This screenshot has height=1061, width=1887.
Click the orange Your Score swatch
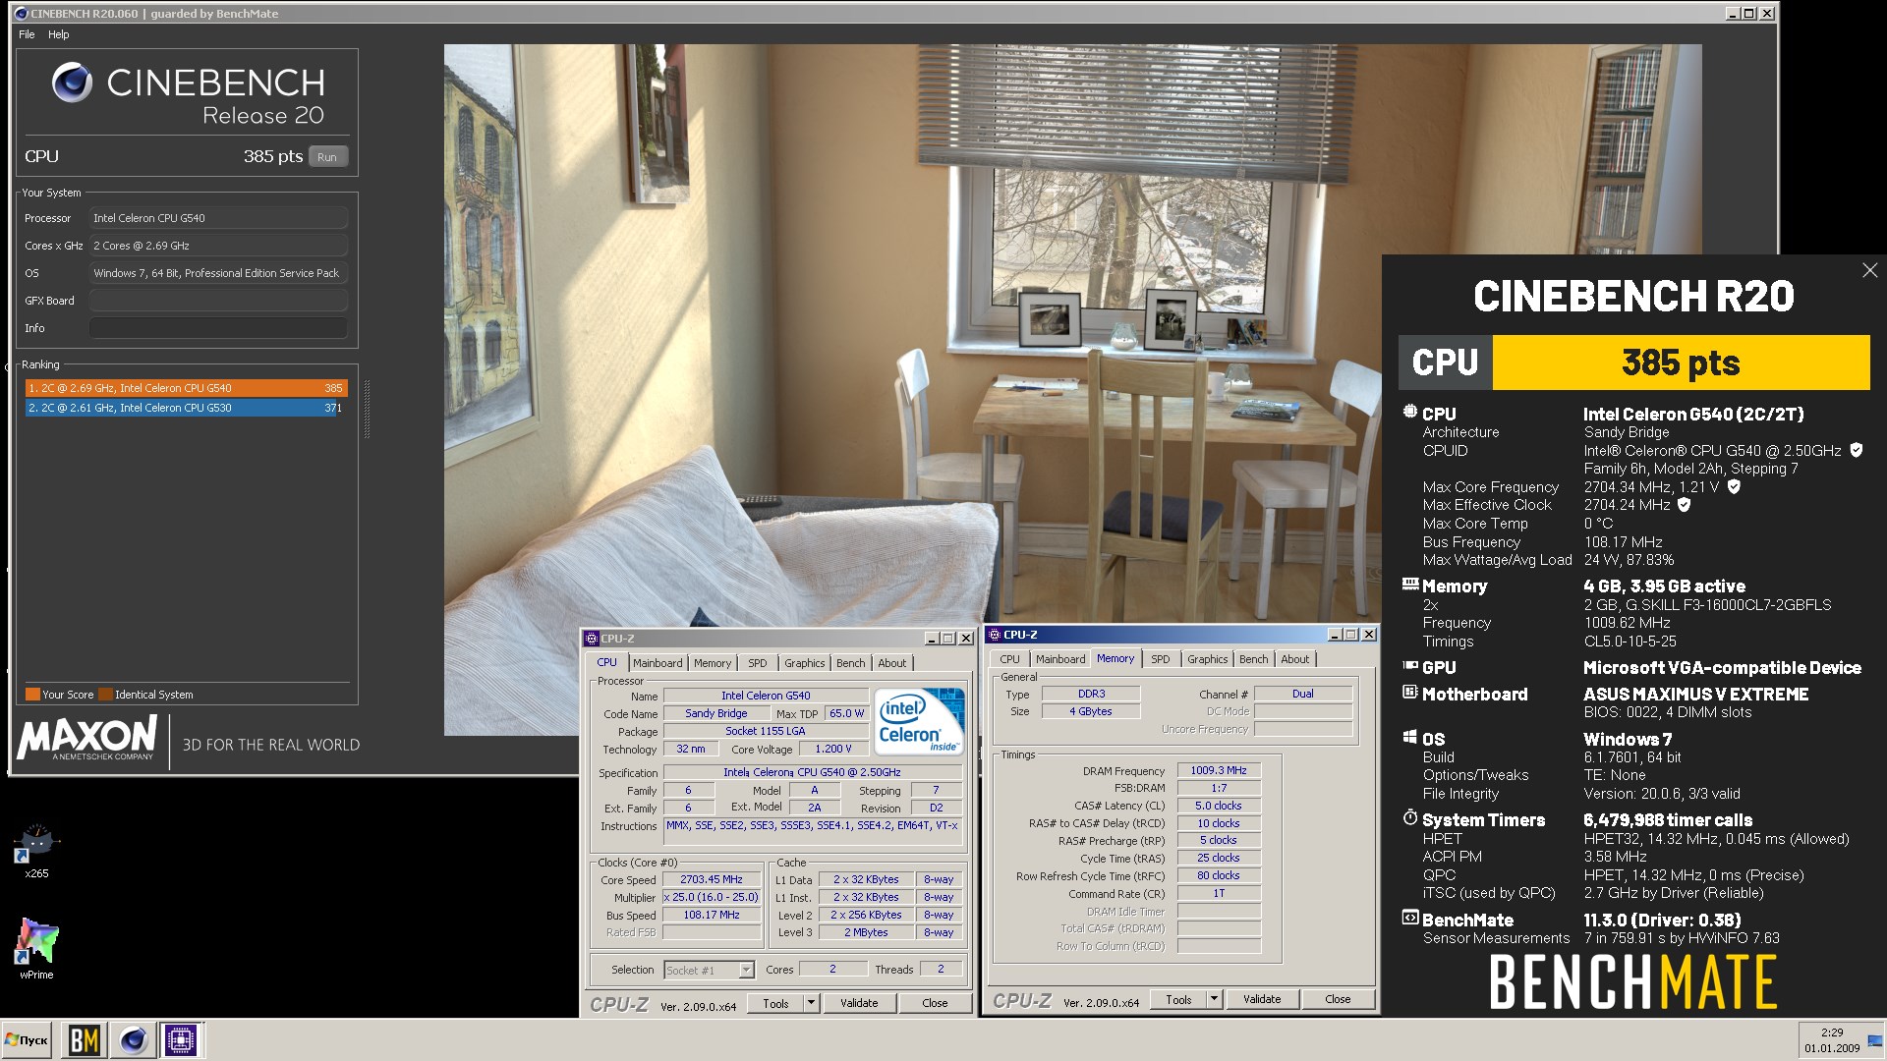tap(32, 695)
